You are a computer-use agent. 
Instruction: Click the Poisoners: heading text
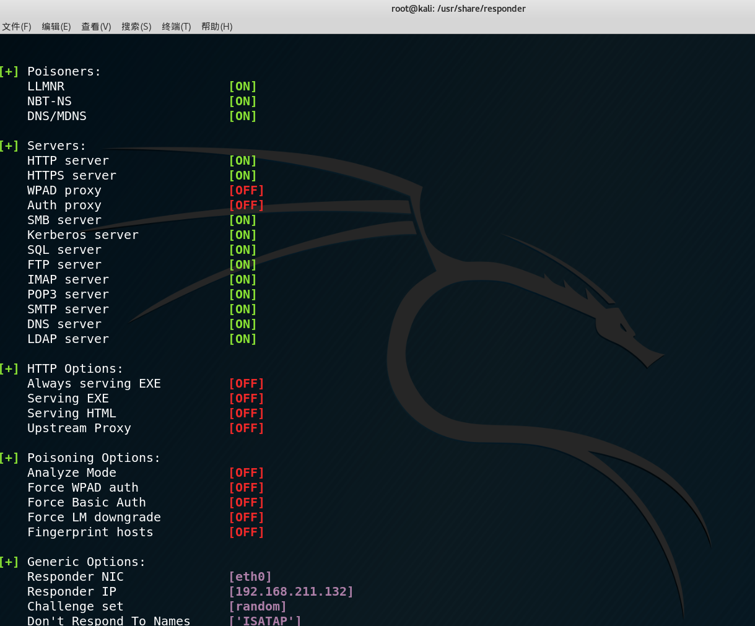tap(64, 72)
